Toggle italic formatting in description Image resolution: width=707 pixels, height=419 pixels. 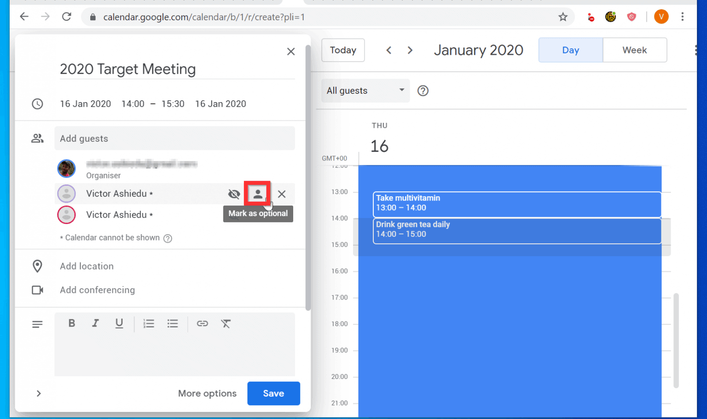coord(95,323)
